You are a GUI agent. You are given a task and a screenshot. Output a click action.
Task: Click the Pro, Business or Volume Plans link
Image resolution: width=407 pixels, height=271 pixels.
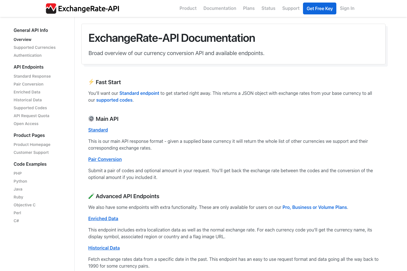click(x=315, y=207)
